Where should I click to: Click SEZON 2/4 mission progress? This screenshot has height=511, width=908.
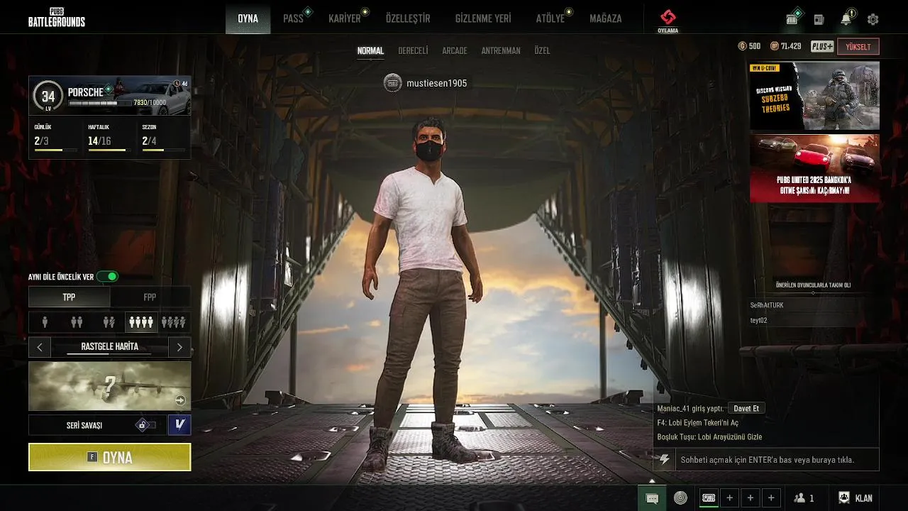163,138
